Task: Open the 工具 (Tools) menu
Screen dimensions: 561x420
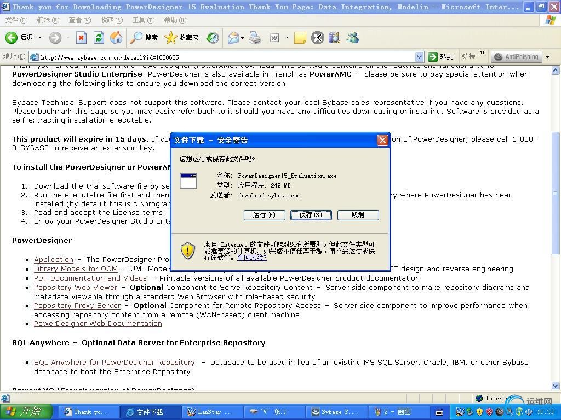Action: click(x=144, y=20)
